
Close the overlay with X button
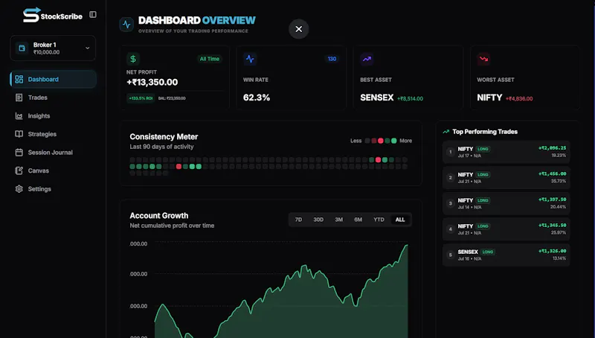click(x=299, y=29)
